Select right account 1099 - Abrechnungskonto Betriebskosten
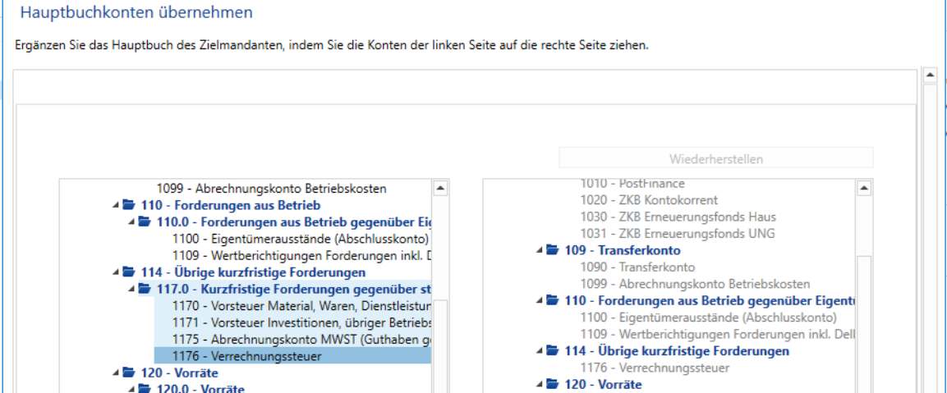The width and height of the screenshot is (947, 393). pyautogui.click(x=695, y=284)
